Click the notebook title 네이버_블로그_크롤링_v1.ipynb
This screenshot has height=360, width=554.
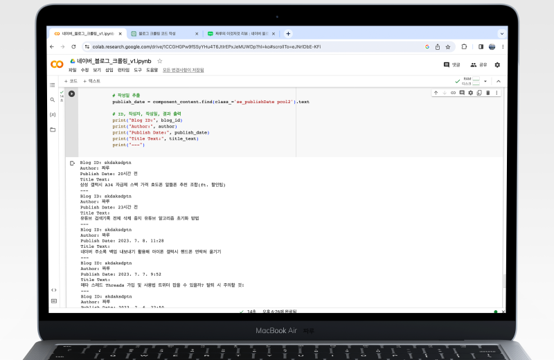coord(114,61)
